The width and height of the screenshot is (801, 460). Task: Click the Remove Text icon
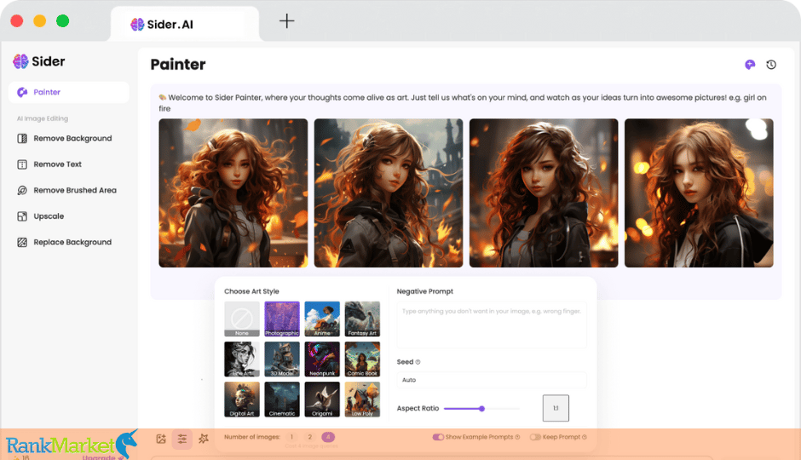point(22,164)
